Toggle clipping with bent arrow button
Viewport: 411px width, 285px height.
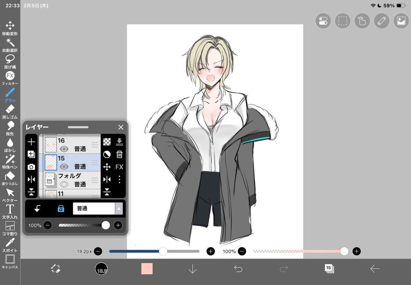[37, 208]
